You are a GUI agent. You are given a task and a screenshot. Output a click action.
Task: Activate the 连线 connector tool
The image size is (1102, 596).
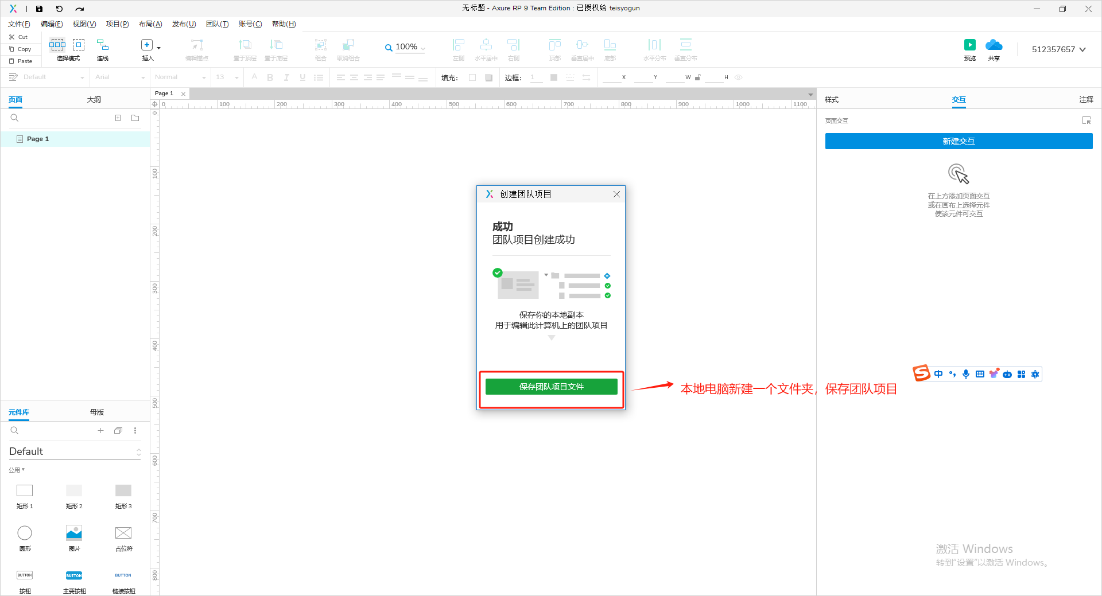[x=102, y=49]
